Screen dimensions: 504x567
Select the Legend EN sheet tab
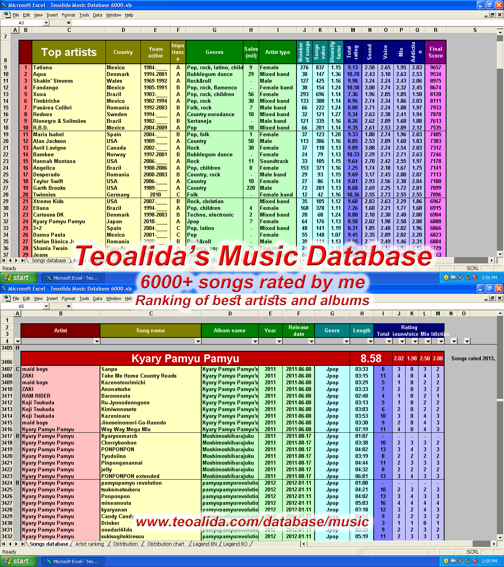point(204,544)
